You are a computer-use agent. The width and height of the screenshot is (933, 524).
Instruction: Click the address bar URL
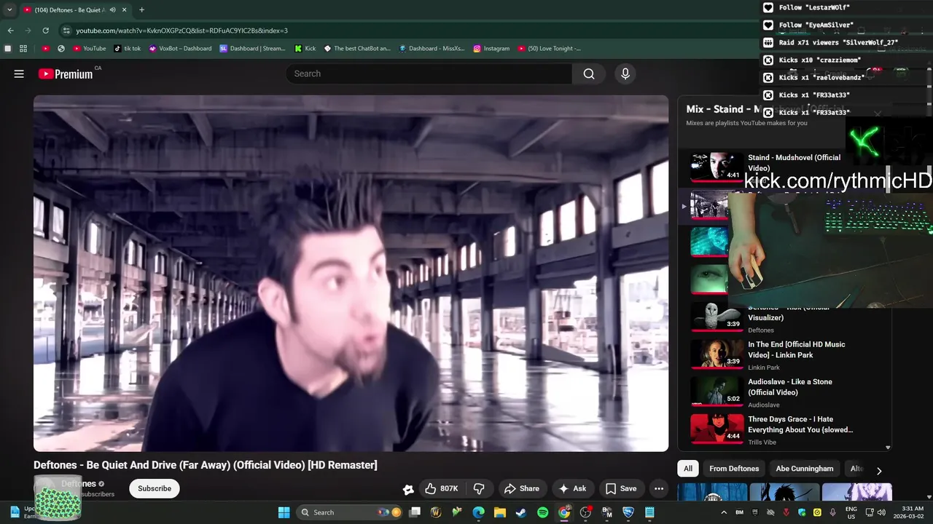181,31
